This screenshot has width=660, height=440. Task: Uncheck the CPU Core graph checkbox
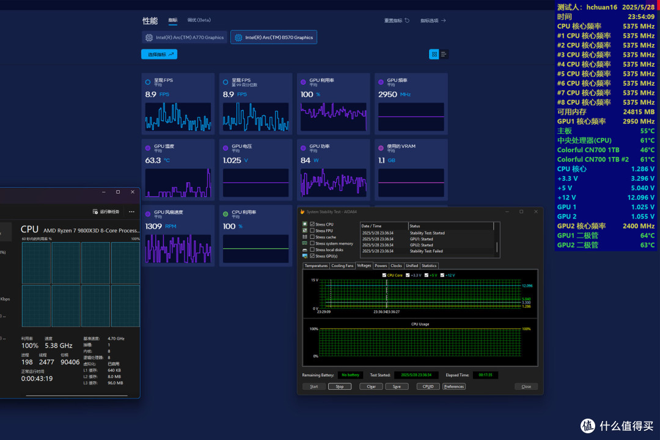(x=384, y=275)
